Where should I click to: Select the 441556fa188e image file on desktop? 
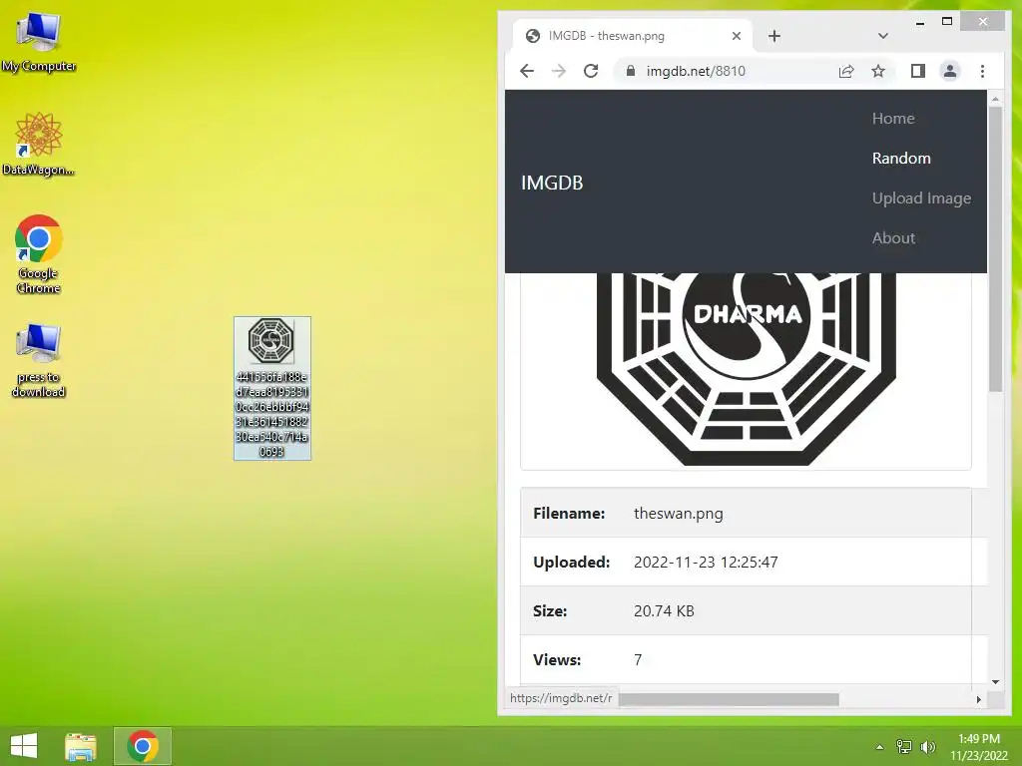272,388
